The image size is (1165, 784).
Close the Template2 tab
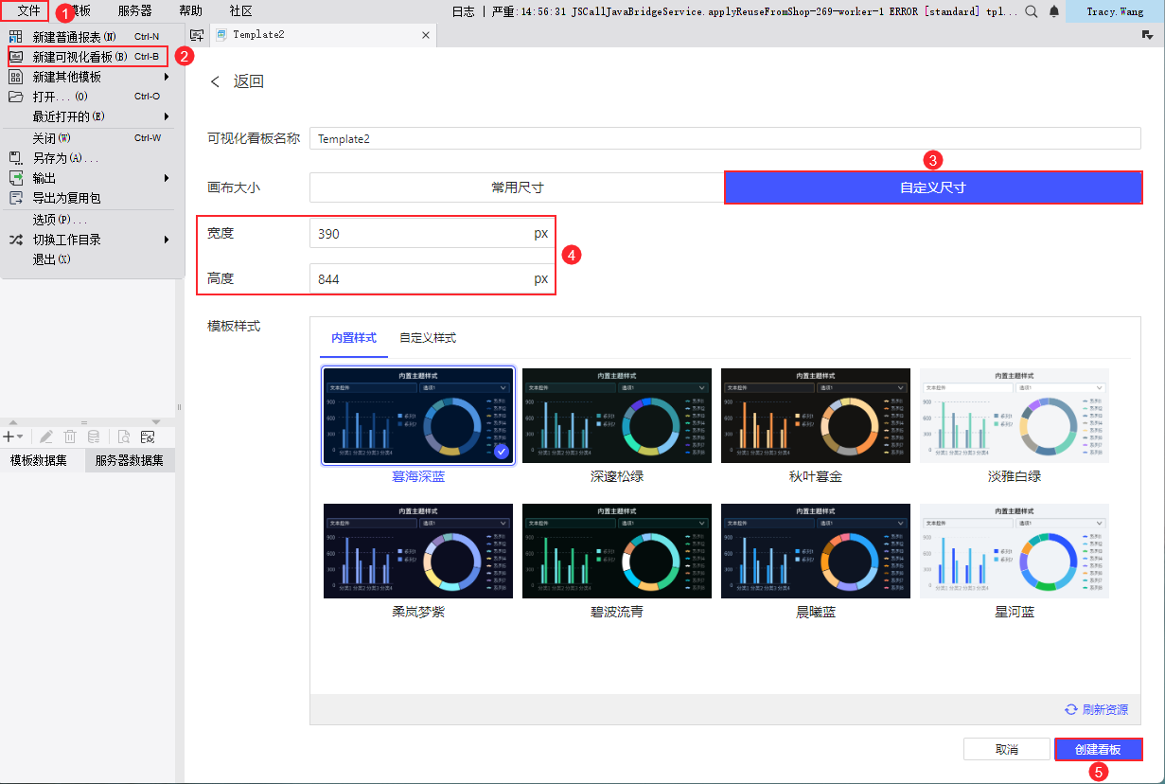click(426, 35)
